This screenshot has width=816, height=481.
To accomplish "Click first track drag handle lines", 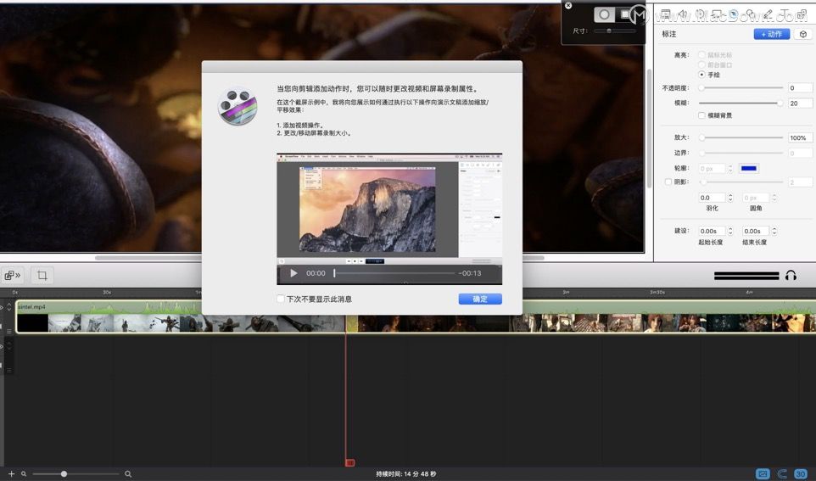I will pyautogui.click(x=8, y=331).
